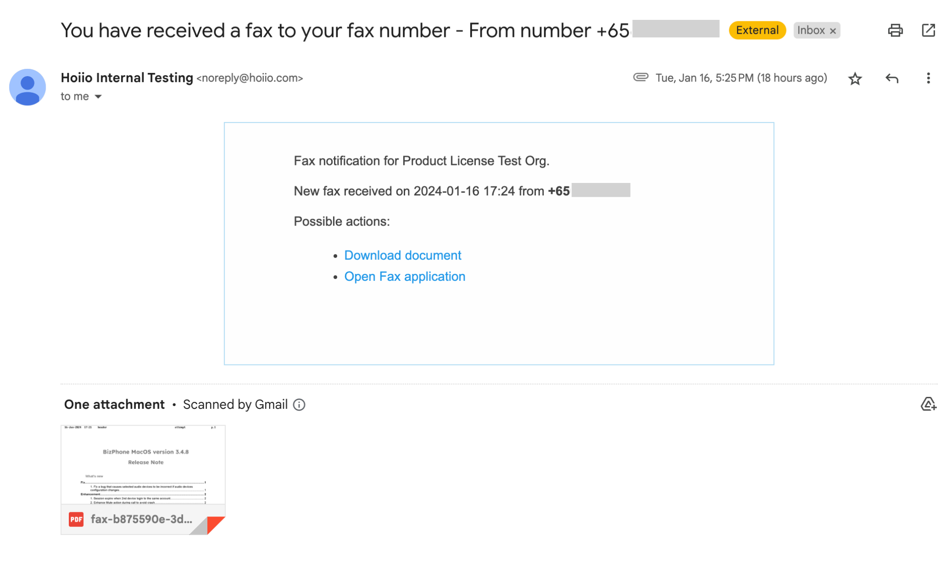
Task: Reply to the Hoiio email
Action: [891, 79]
